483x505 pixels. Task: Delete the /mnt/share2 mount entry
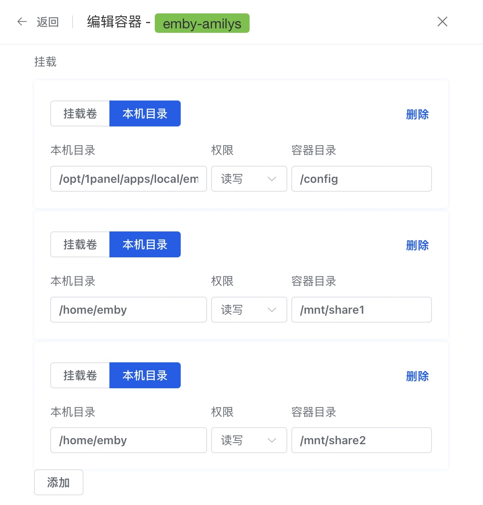coord(417,376)
